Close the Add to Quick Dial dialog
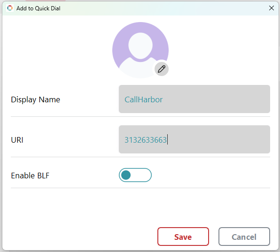This screenshot has width=280, height=252. pyautogui.click(x=272, y=8)
